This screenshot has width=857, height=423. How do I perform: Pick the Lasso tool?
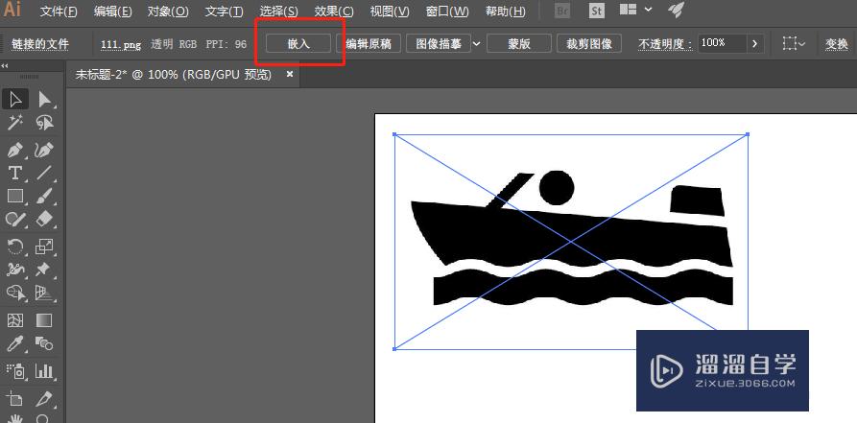click(x=44, y=123)
